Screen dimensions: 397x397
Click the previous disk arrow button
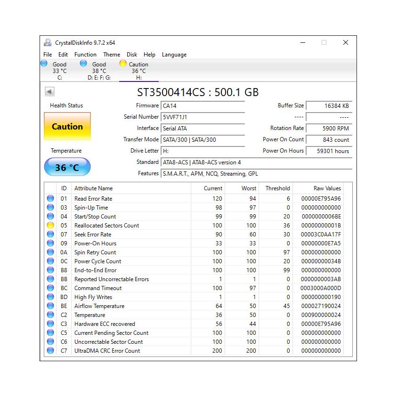[x=49, y=92]
